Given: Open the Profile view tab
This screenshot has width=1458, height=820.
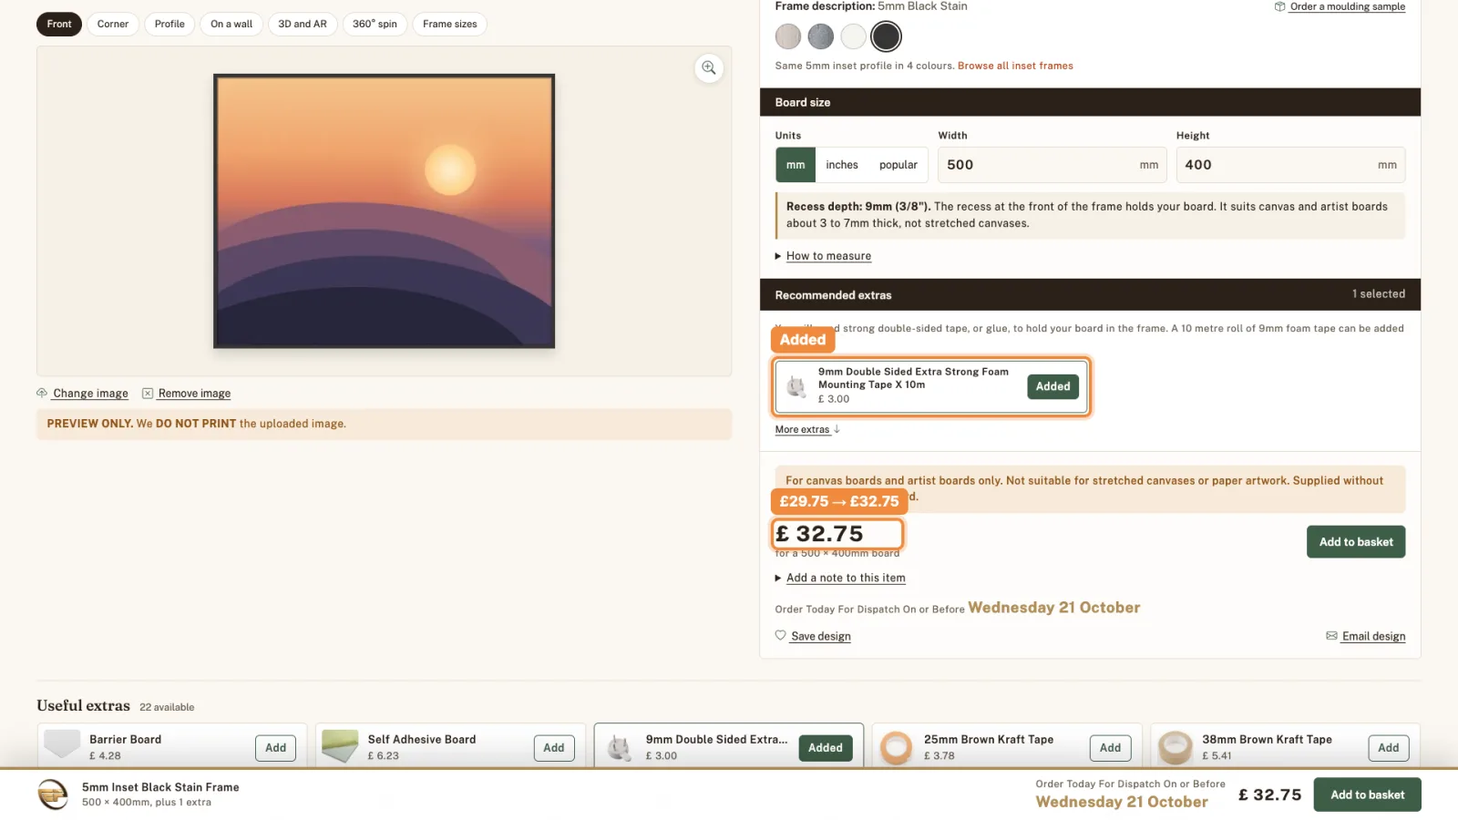Looking at the screenshot, I should click(169, 24).
